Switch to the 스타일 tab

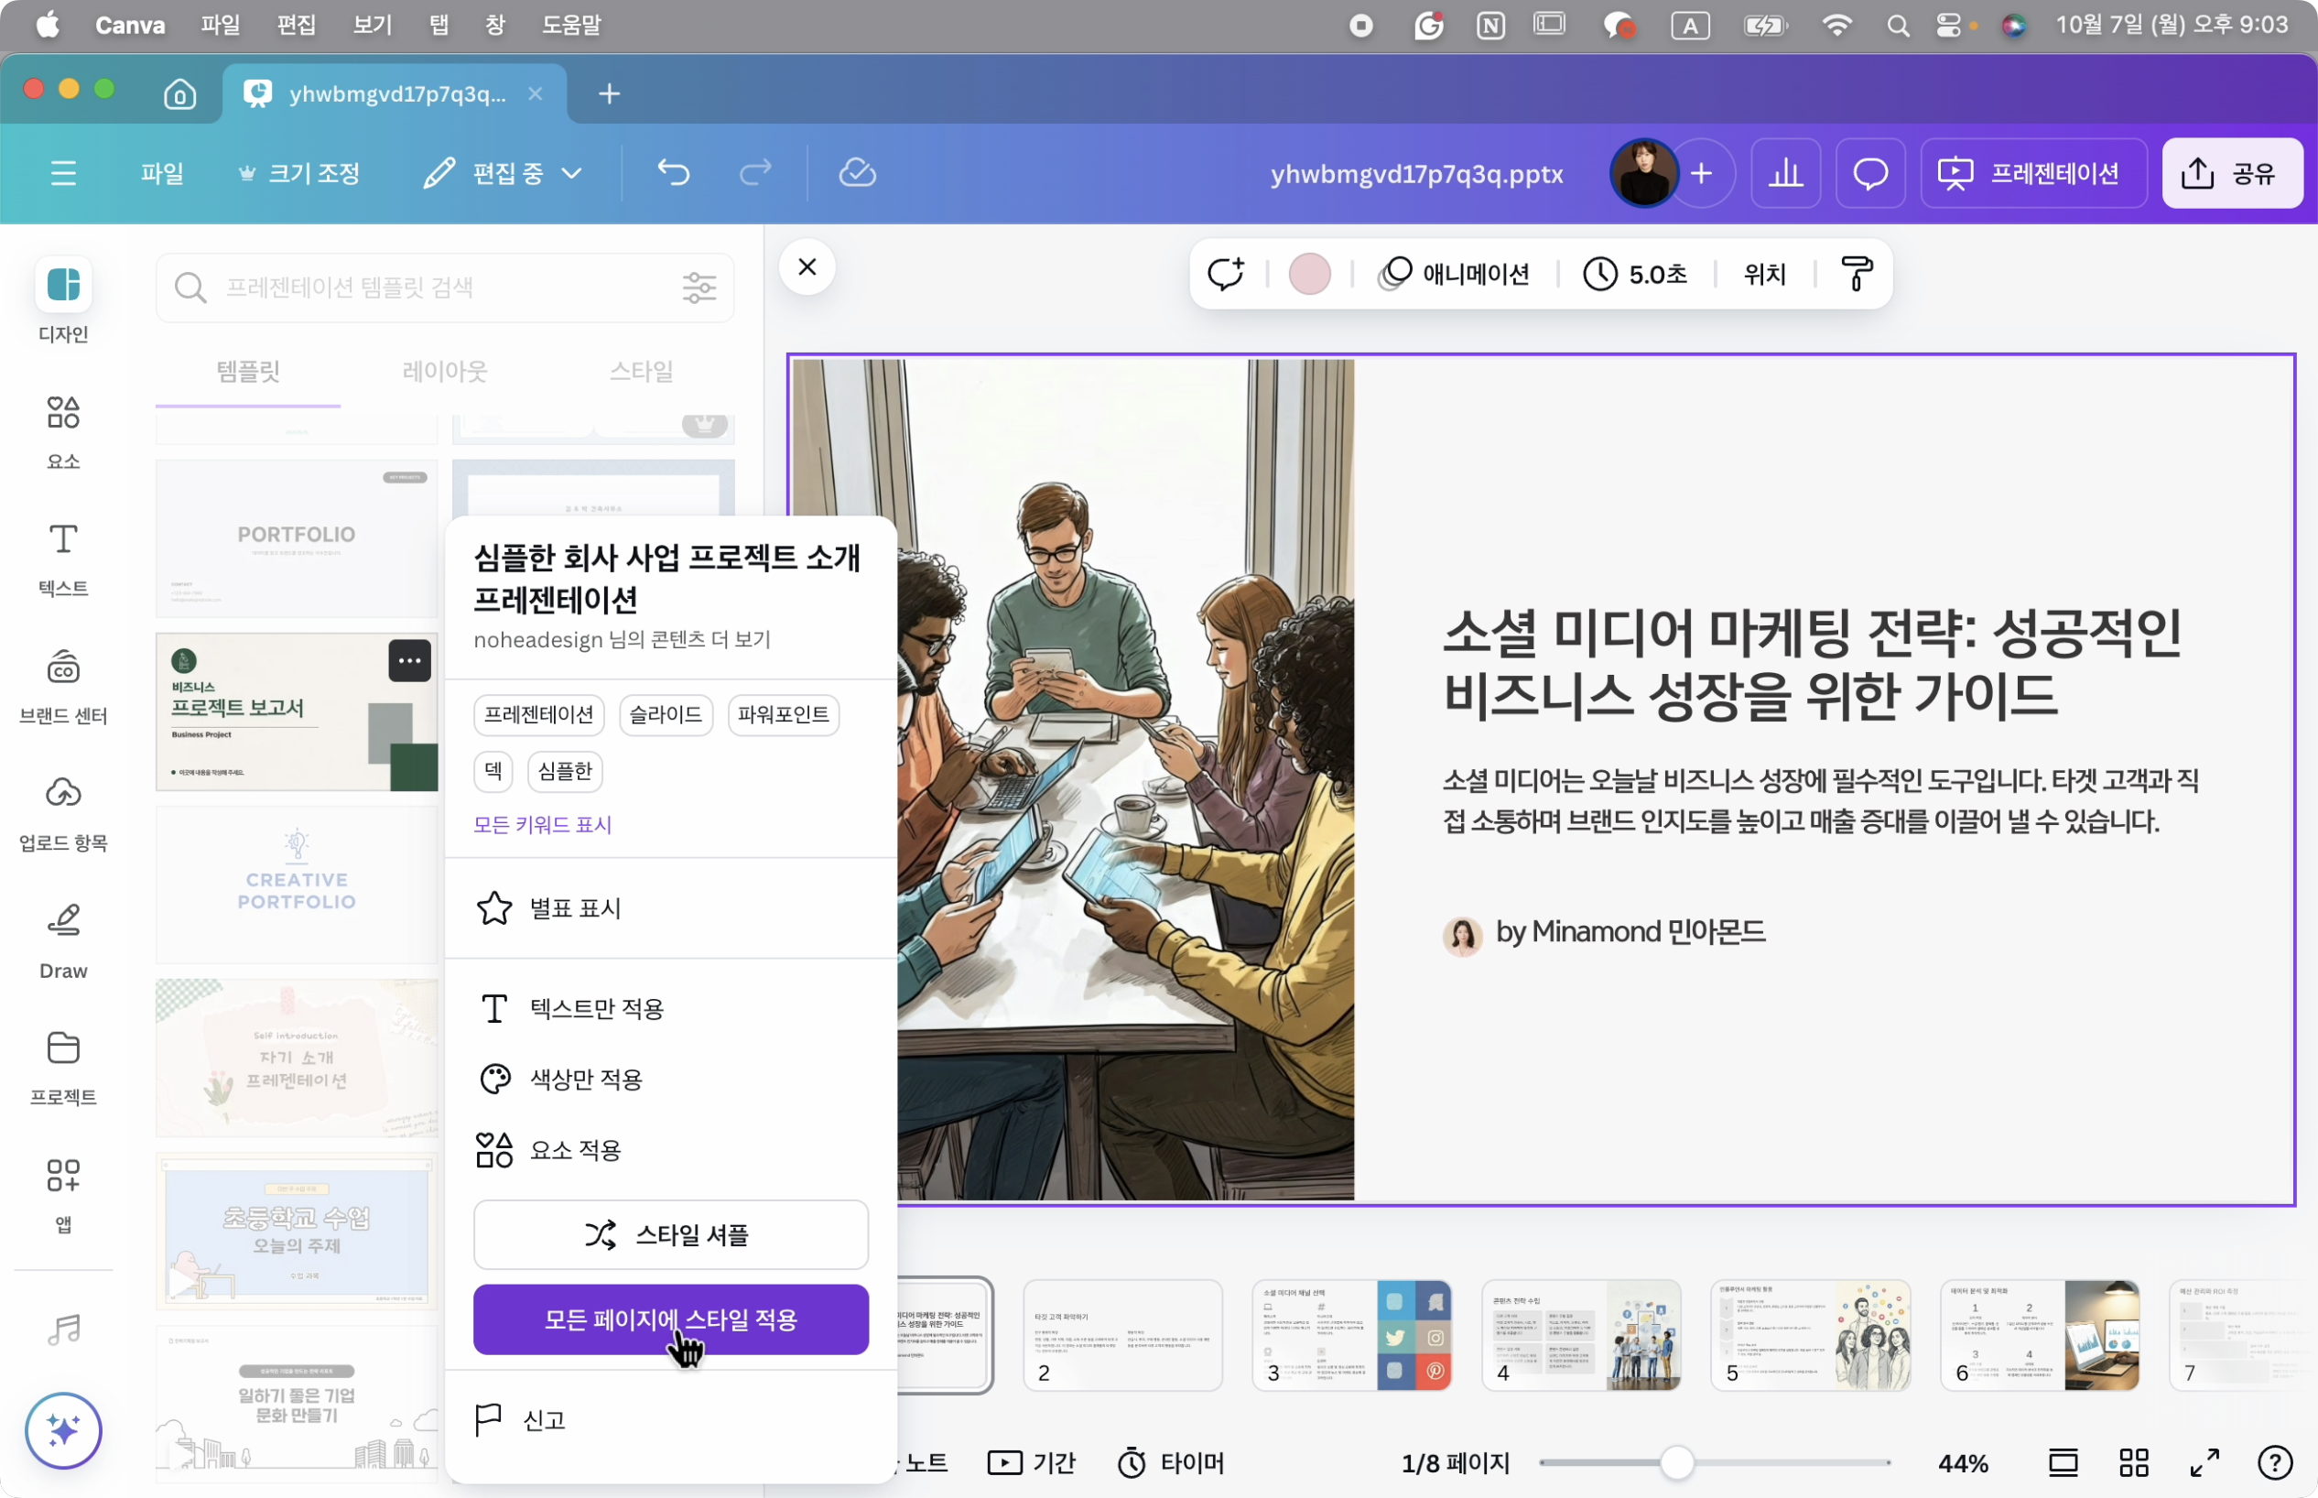click(641, 371)
